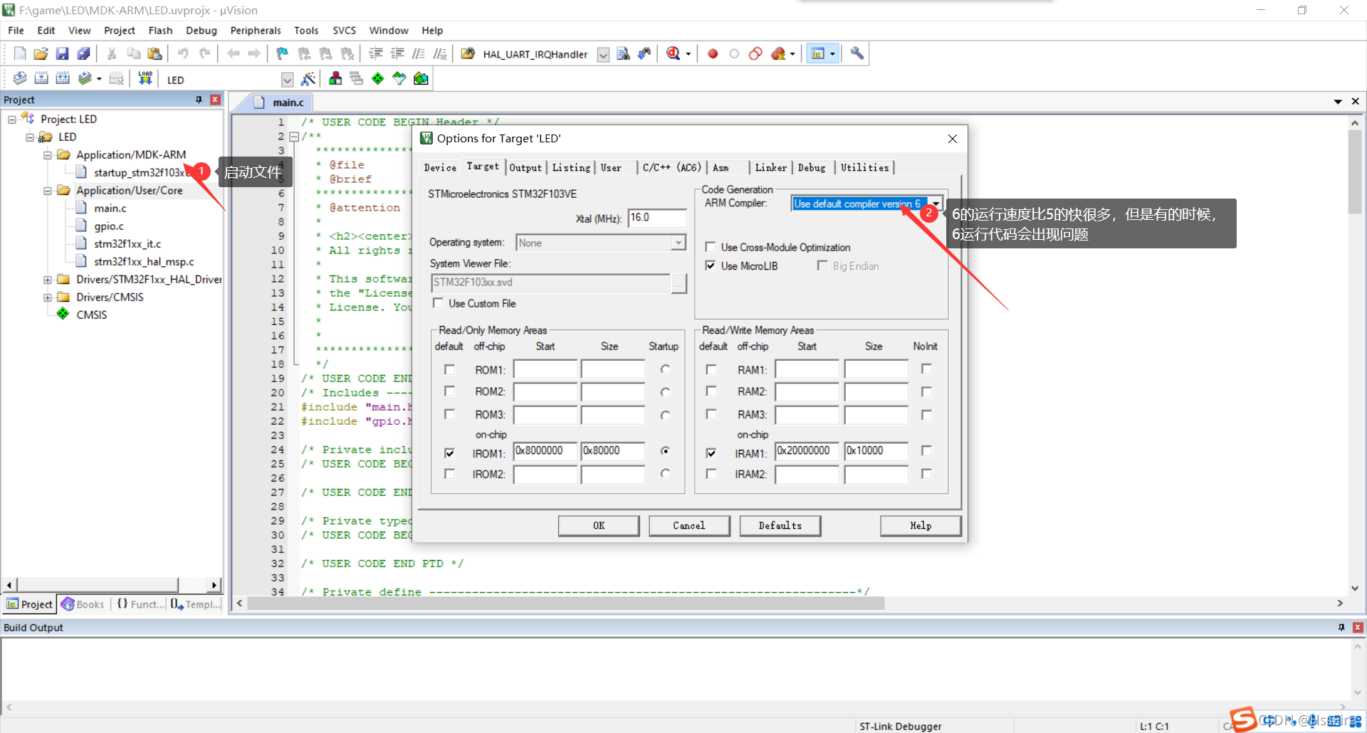Click the IROM1 Start address field

coord(545,451)
